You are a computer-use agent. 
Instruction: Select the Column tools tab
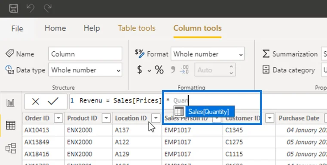pos(197,28)
